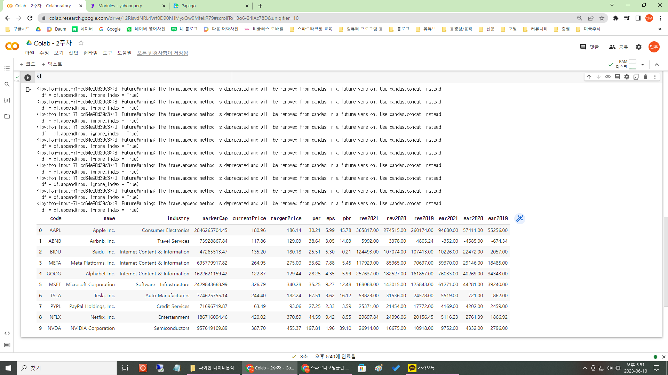
Task: Click the saved changes status link
Action: click(162, 53)
